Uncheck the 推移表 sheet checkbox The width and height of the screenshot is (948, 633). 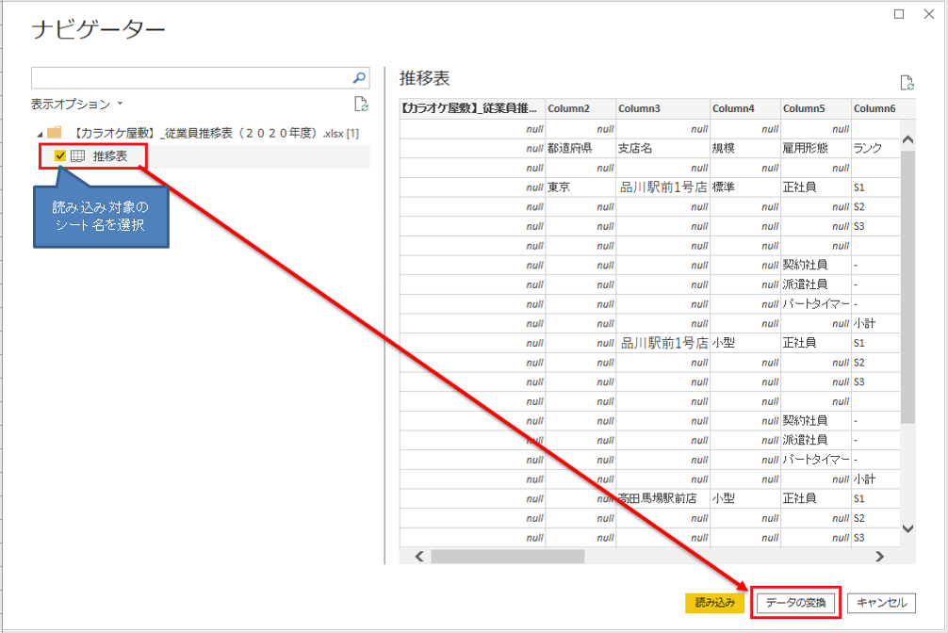[60, 156]
